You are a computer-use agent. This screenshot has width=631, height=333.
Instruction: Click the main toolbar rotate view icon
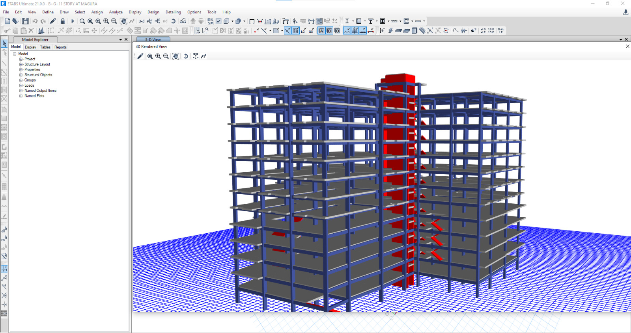pos(173,21)
